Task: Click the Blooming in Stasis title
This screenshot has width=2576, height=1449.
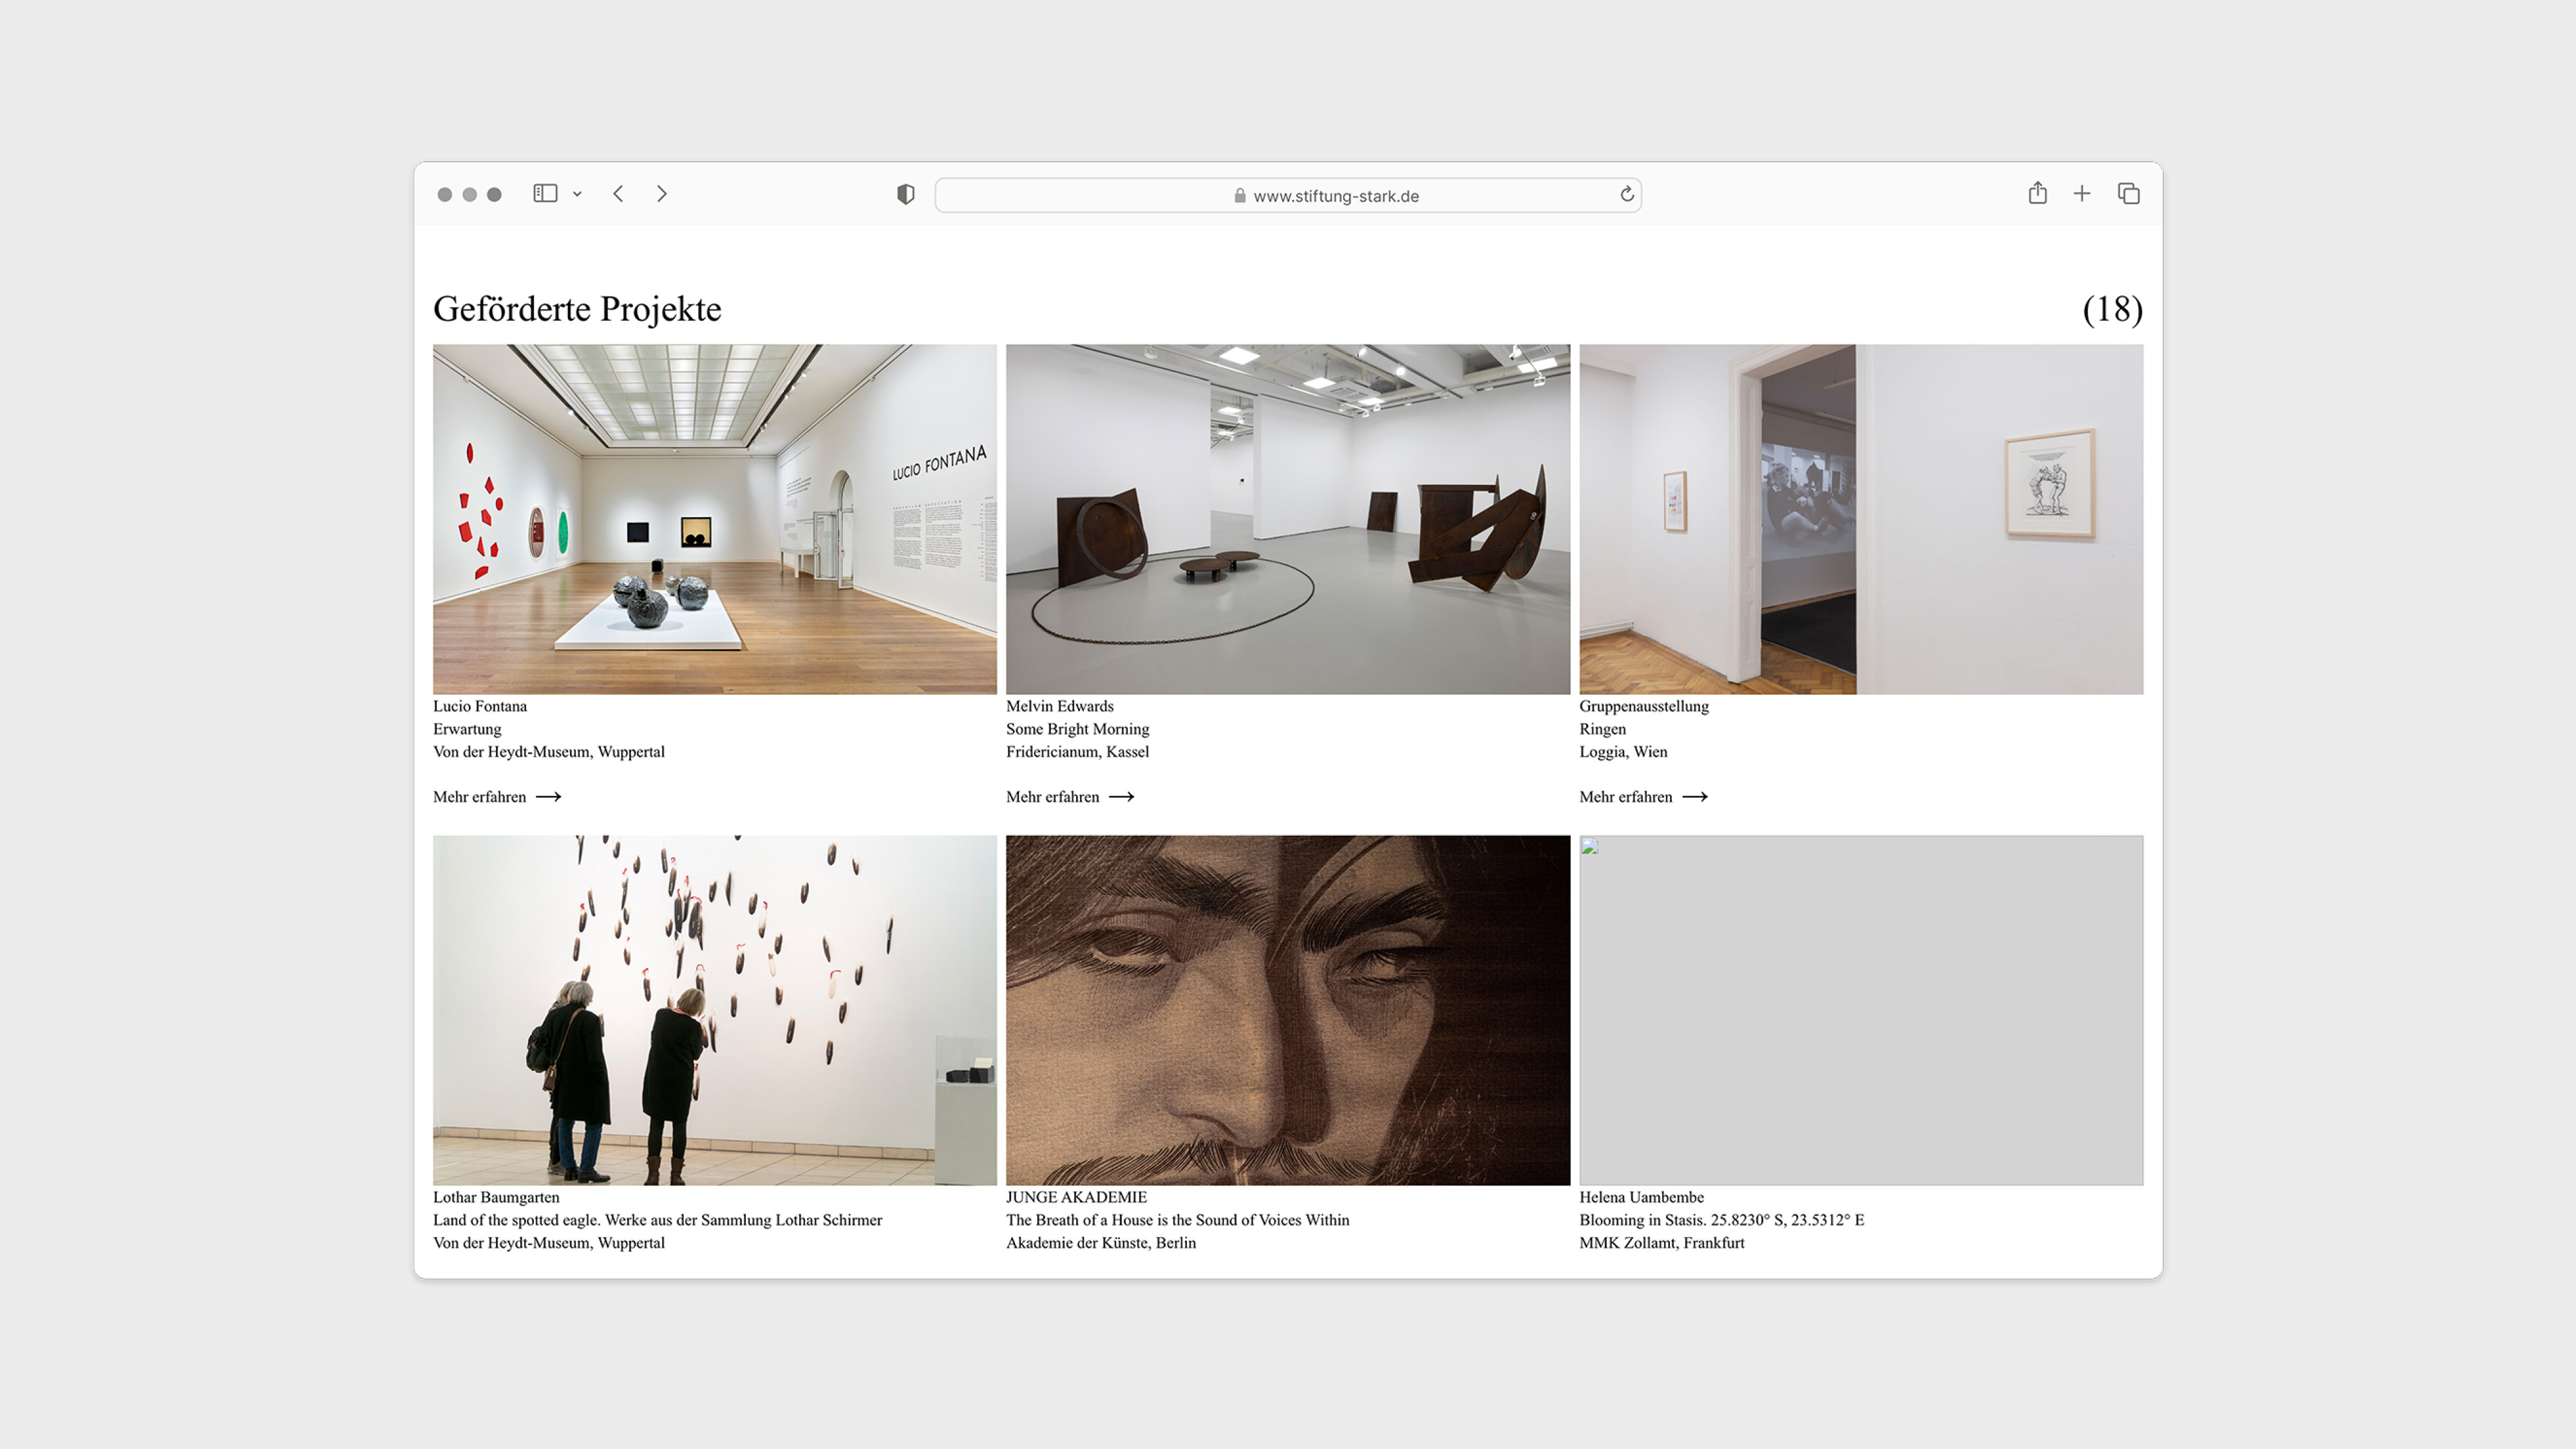Action: [x=1722, y=1220]
